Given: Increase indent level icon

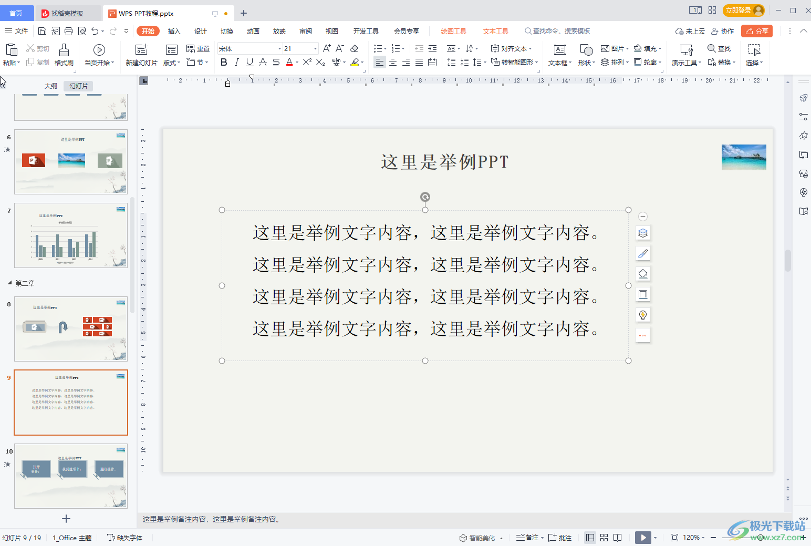Looking at the screenshot, I should [x=432, y=48].
